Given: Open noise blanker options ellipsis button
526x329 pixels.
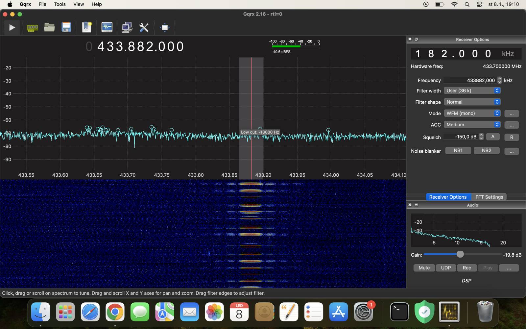Looking at the screenshot, I should (512, 151).
